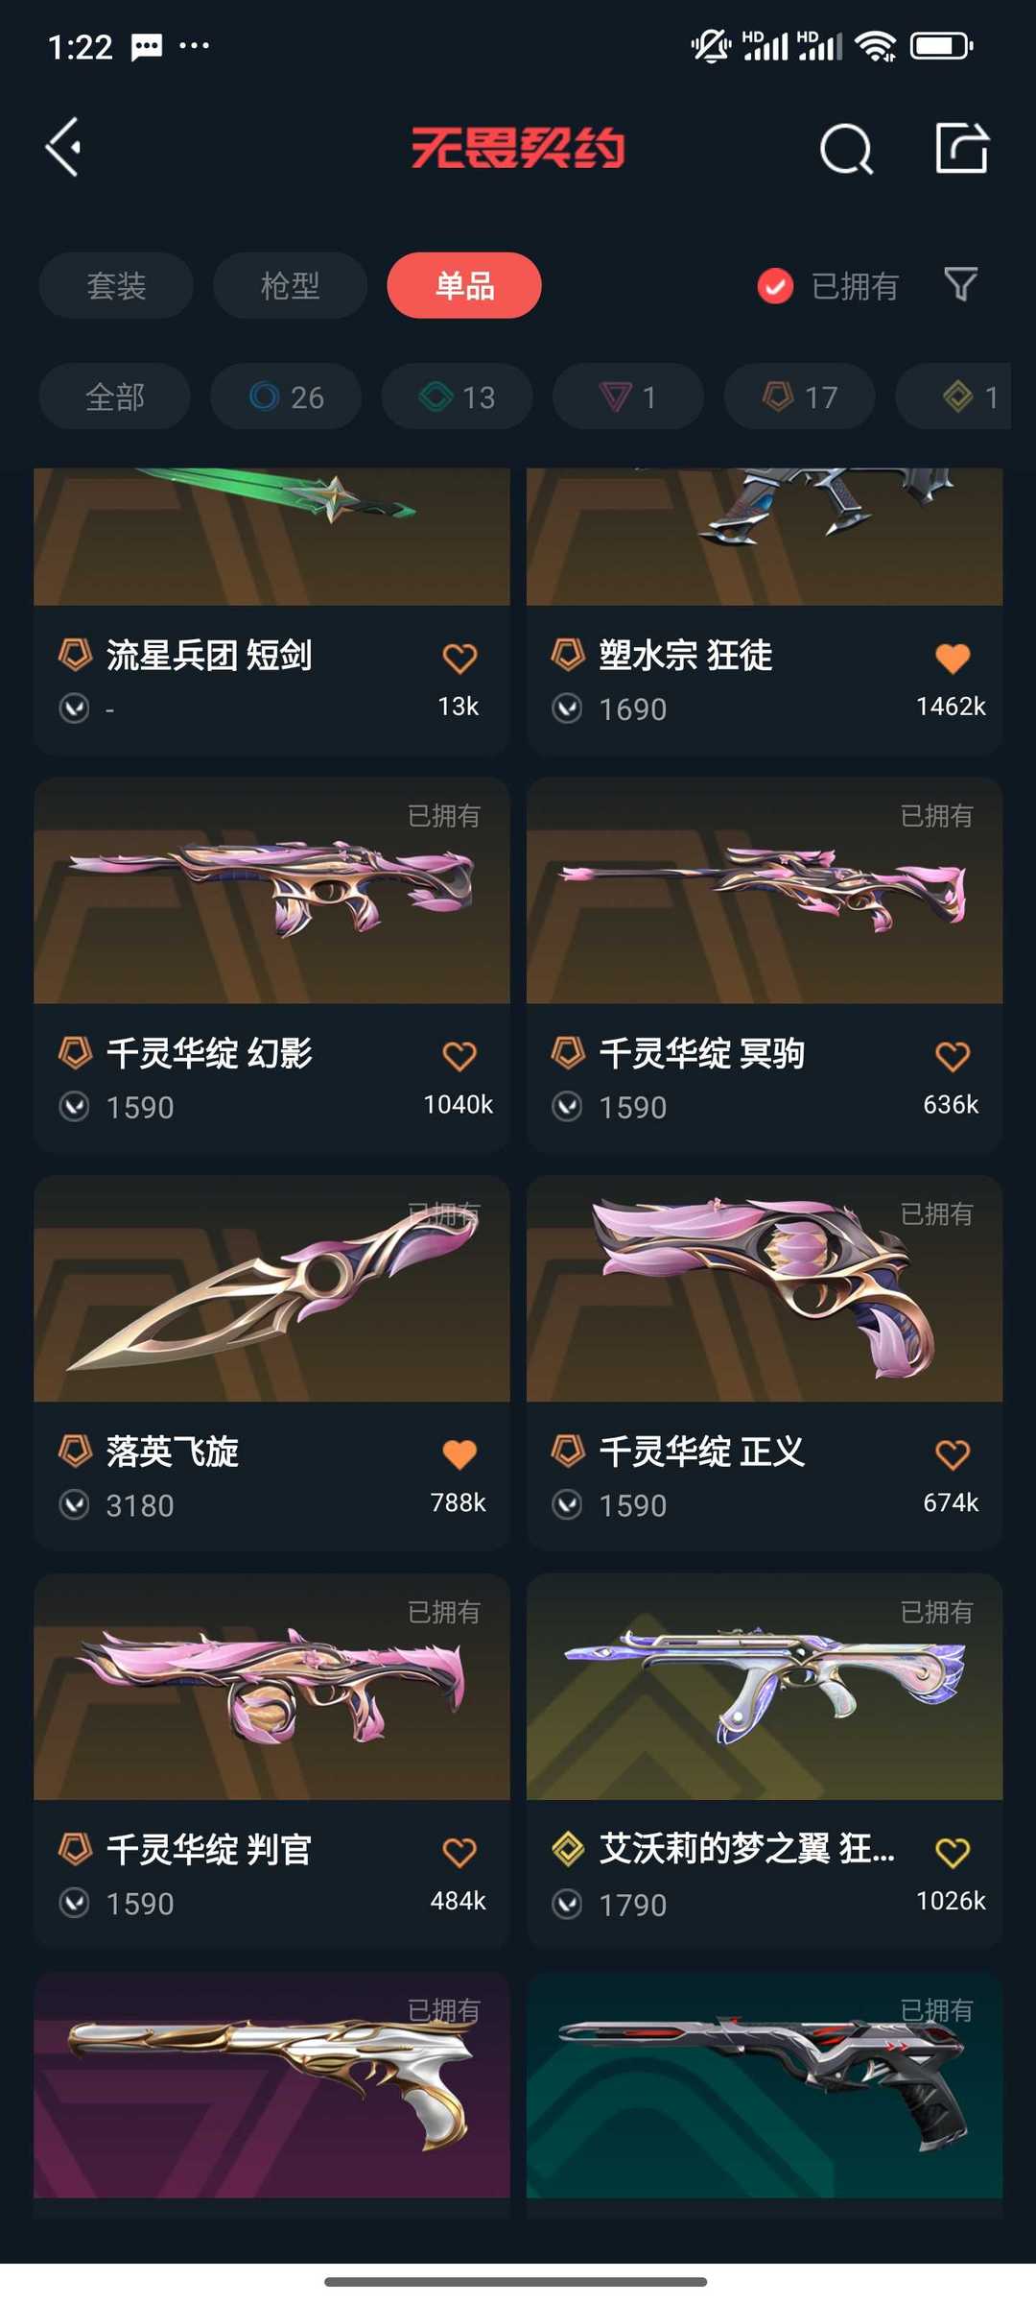The image size is (1036, 2304).
Task: Tap heart icon on 千灵华绽 冥驹
Action: (x=953, y=1056)
